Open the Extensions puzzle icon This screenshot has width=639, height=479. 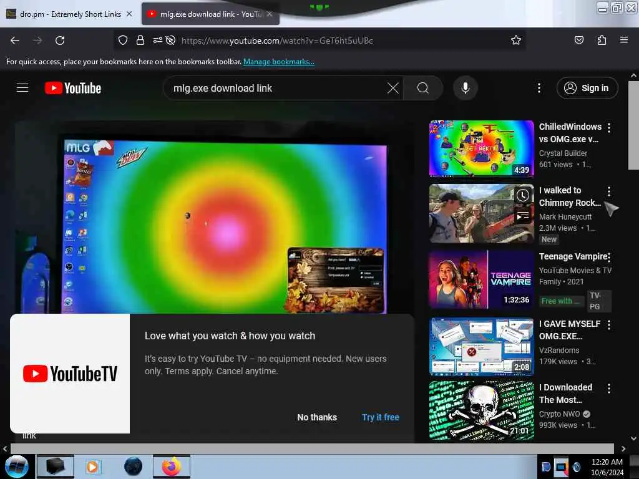tap(602, 40)
